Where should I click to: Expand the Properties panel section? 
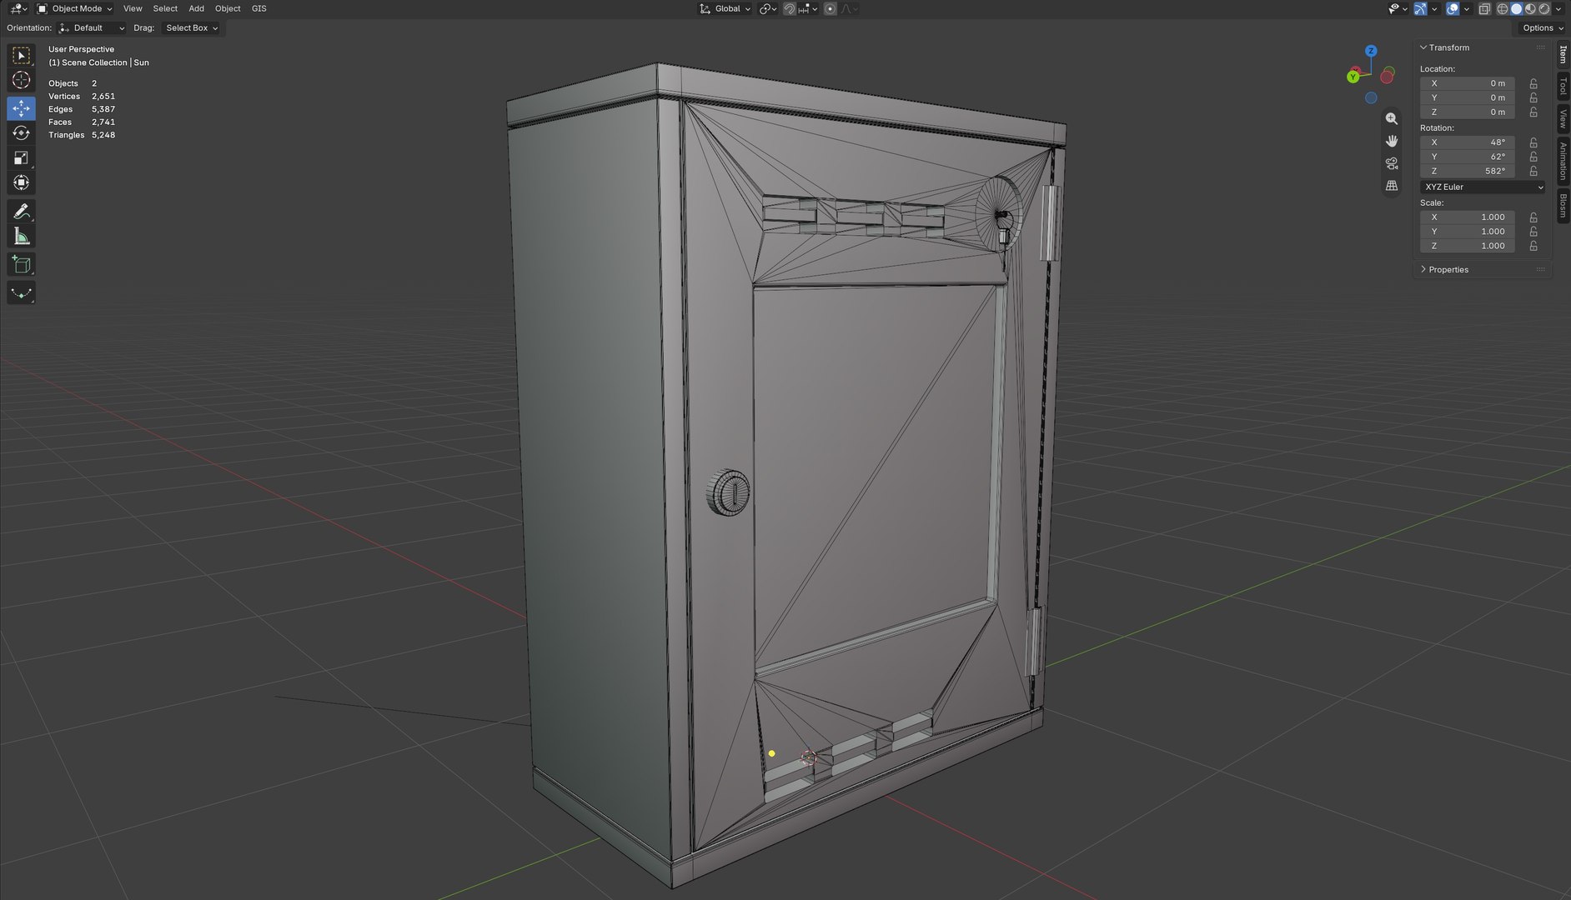coord(1448,269)
